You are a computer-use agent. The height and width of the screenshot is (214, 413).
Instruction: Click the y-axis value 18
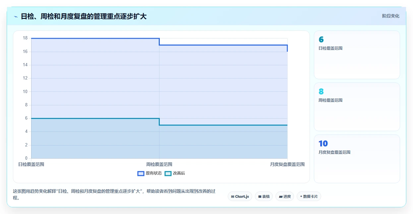[x=25, y=38]
